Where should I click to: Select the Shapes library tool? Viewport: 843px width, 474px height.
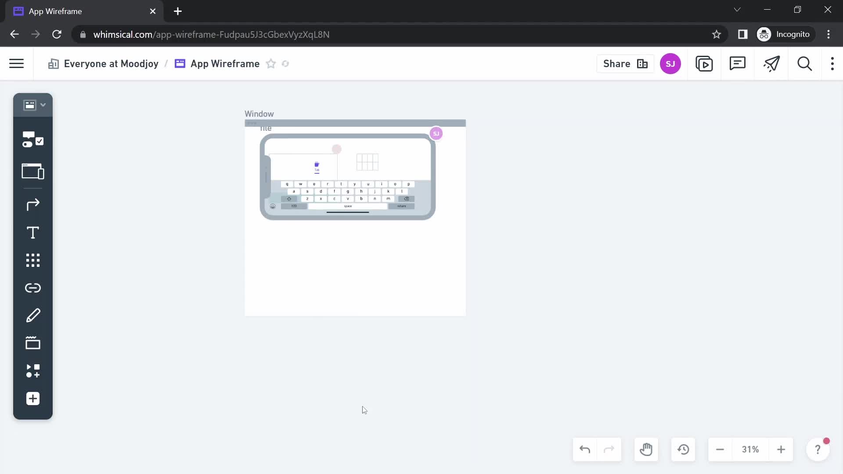(x=32, y=260)
